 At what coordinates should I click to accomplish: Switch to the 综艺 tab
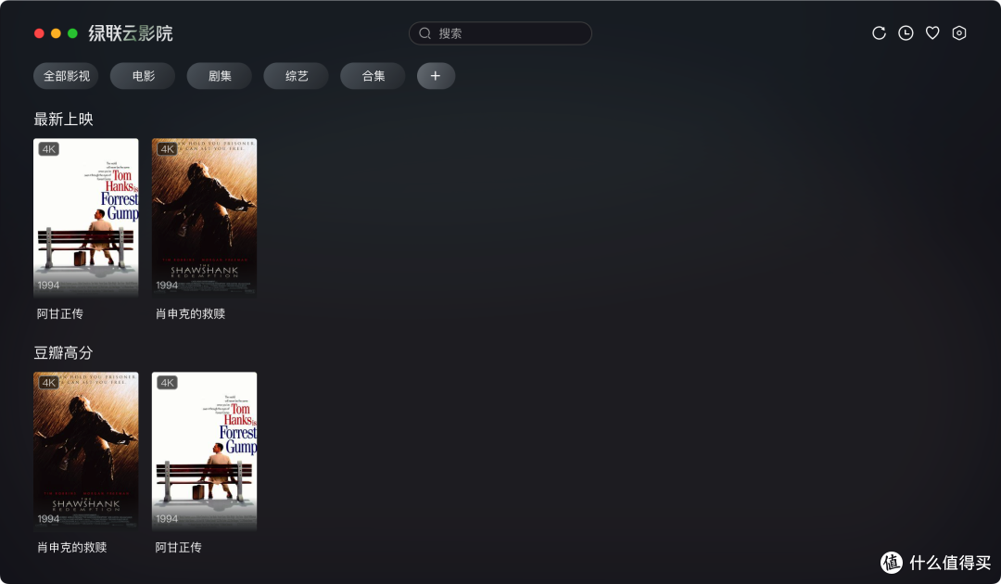coord(297,76)
